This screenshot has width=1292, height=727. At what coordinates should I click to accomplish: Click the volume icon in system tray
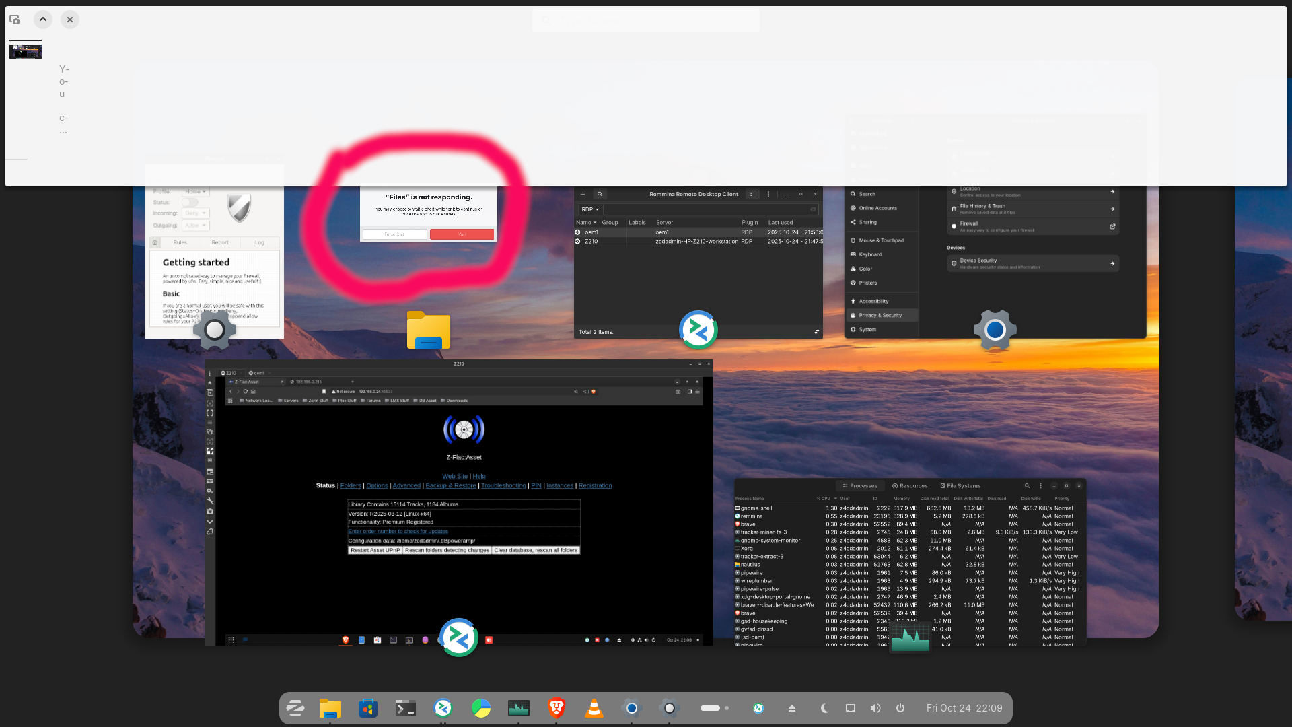point(875,708)
